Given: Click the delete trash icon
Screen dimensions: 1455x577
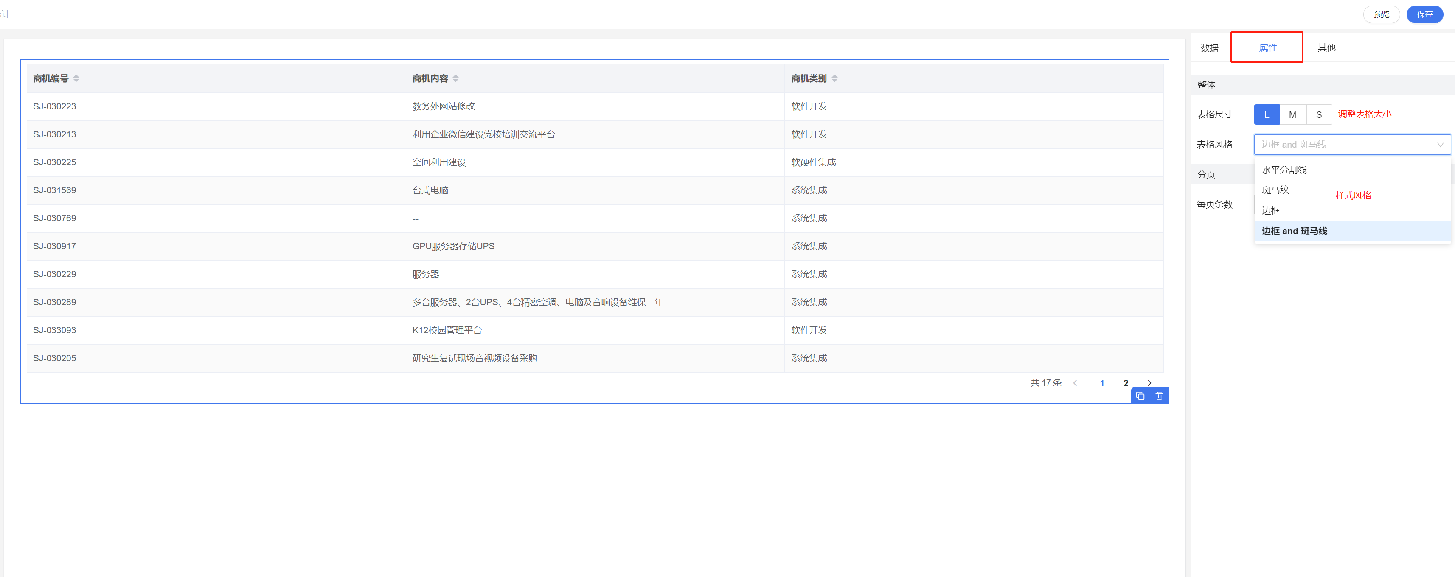Looking at the screenshot, I should pyautogui.click(x=1159, y=396).
